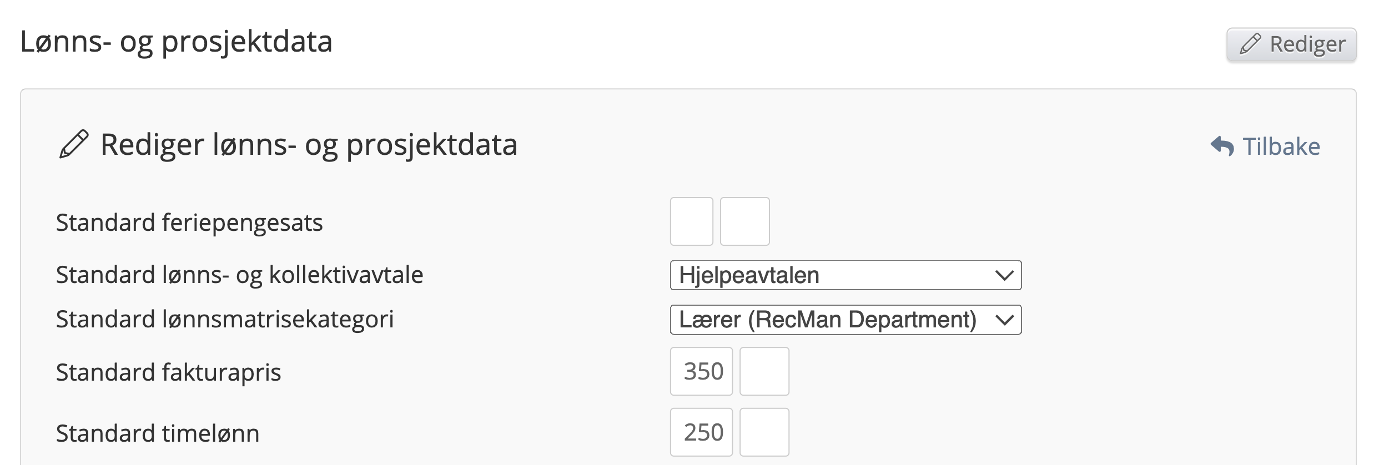Go back via the Tilbake link
1389x465 pixels.
point(1280,146)
